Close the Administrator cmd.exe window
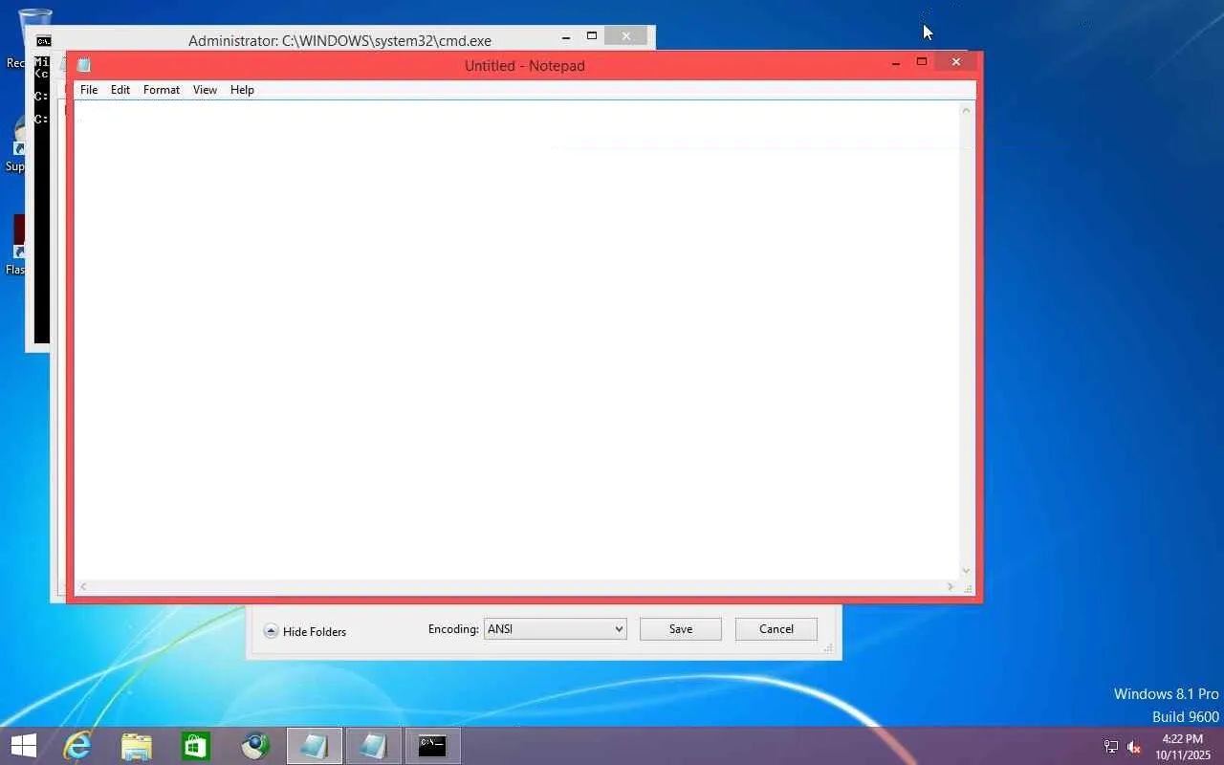This screenshot has width=1224, height=765. 626,37
